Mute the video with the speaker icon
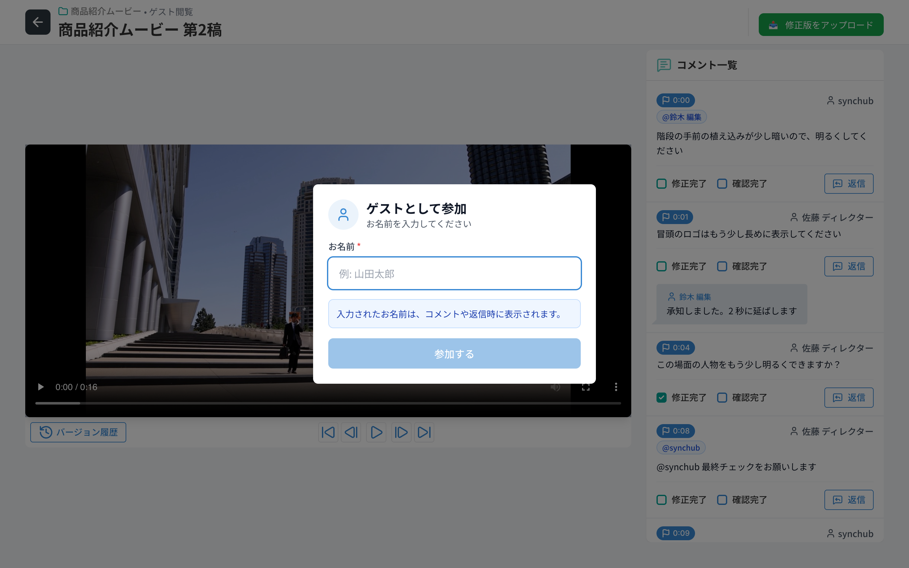This screenshot has width=909, height=568. 555,387
